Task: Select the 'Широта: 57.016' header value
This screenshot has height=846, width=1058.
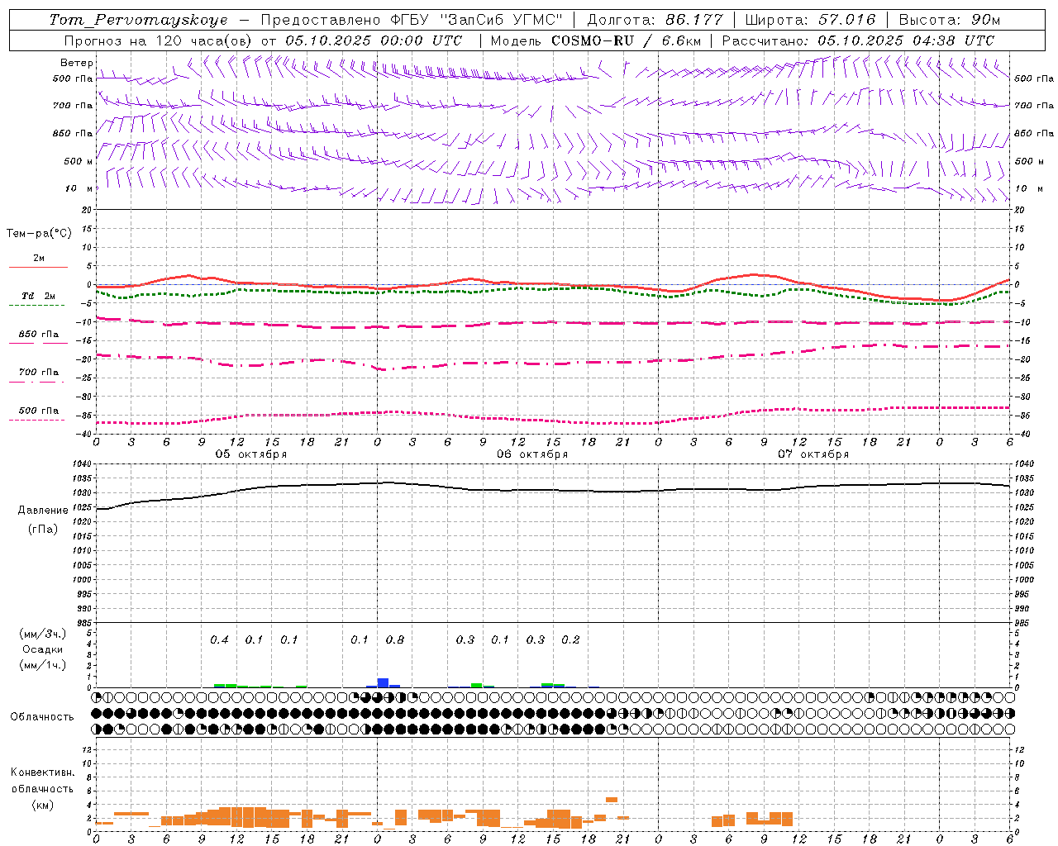Action: [x=810, y=20]
